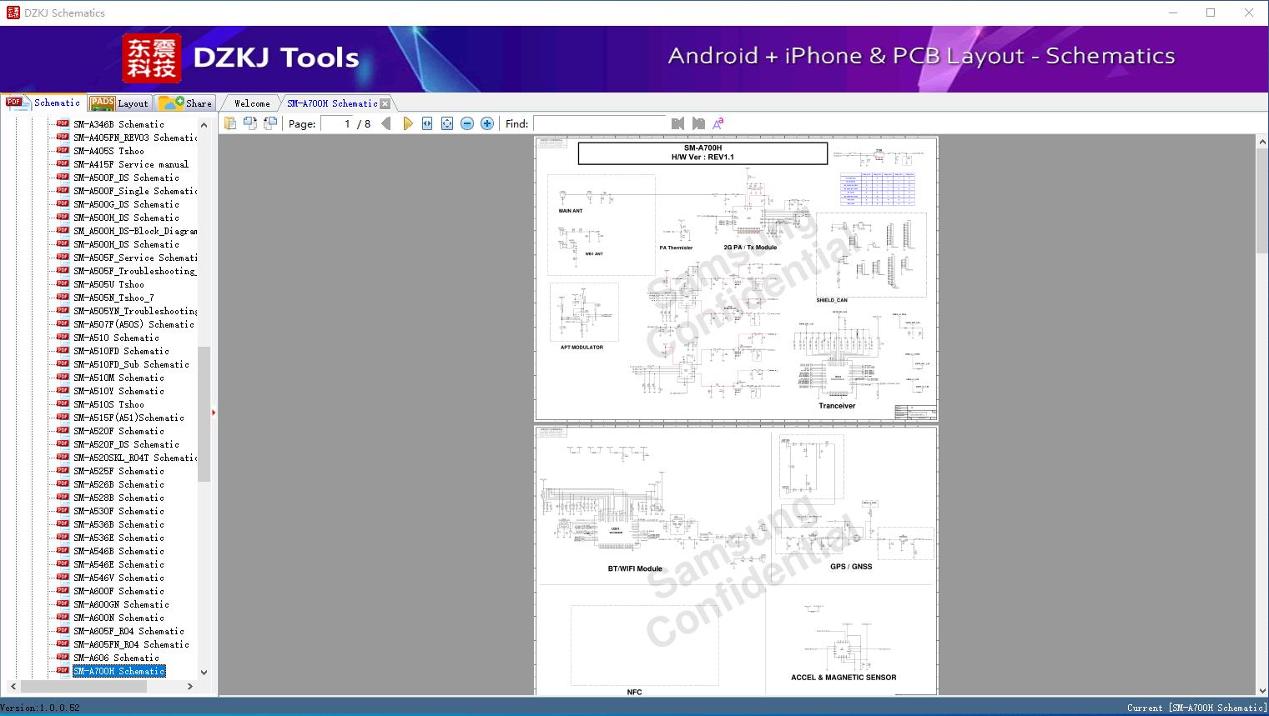Click the page number field
Viewport: 1269px width, 716px height.
point(335,123)
